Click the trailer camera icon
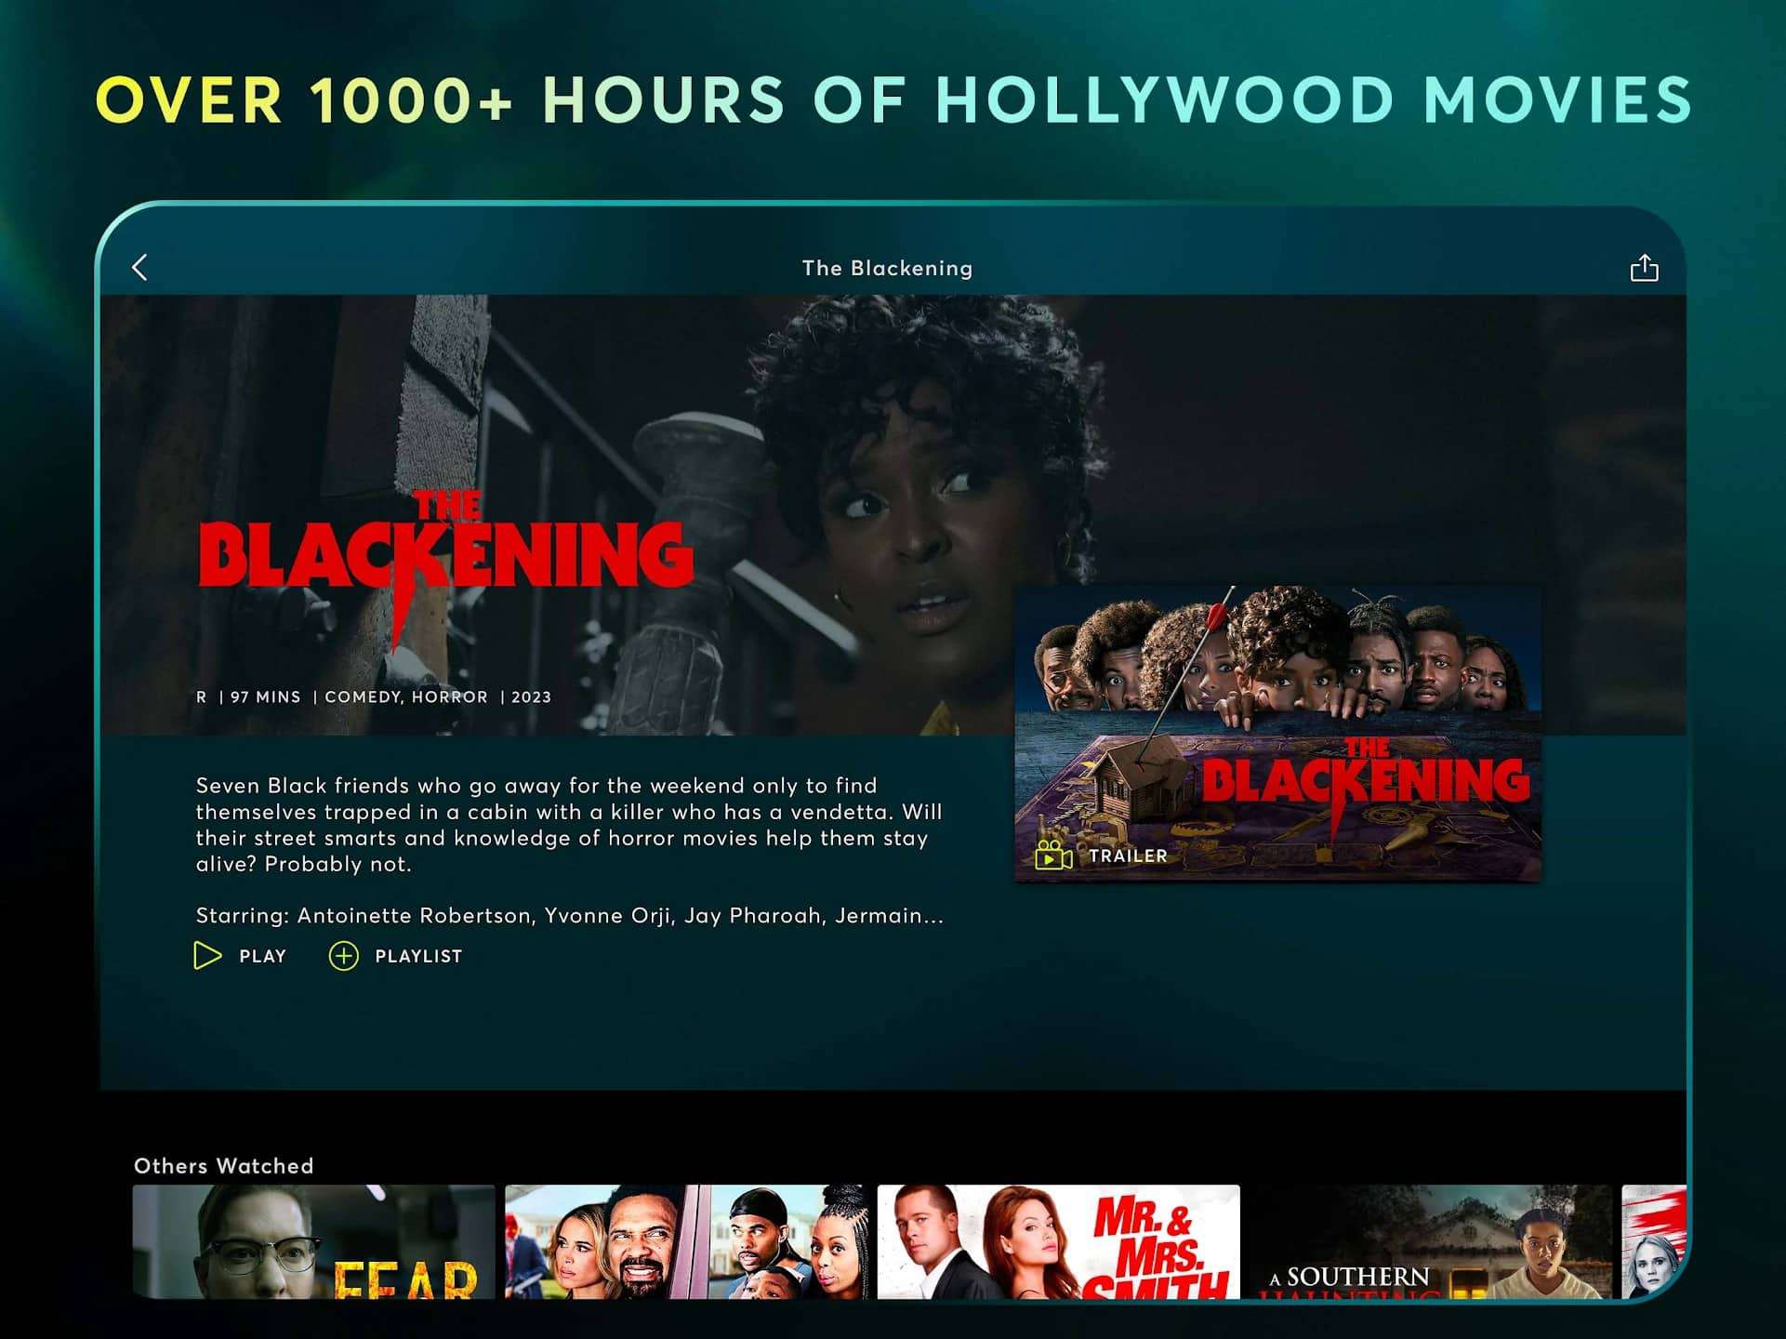The height and width of the screenshot is (1339, 1786). point(1053,855)
